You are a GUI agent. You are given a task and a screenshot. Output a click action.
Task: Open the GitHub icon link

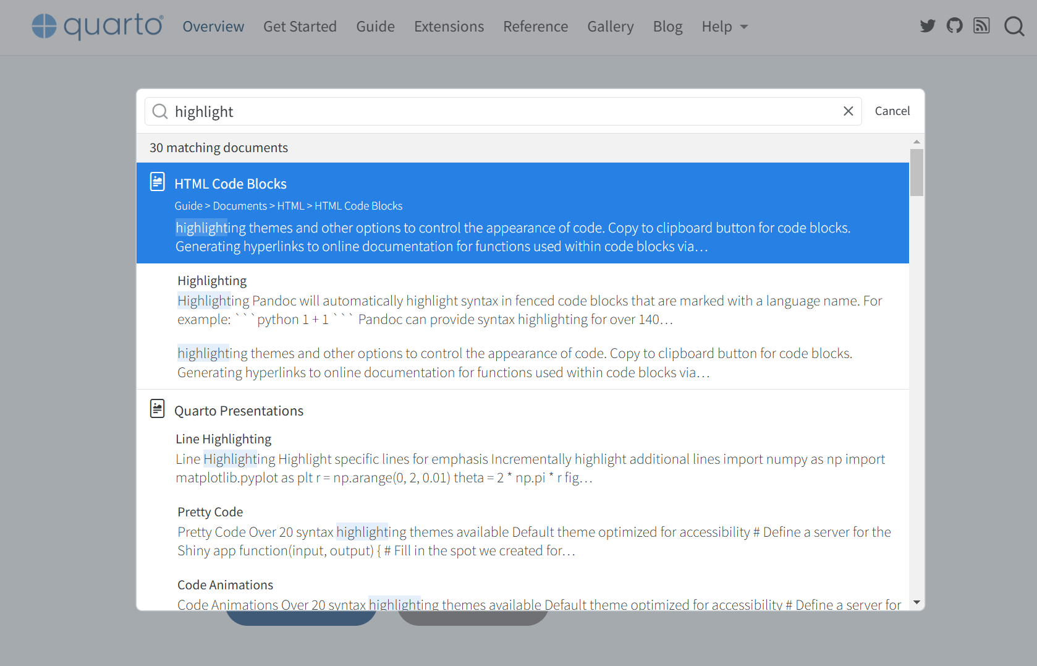954,26
